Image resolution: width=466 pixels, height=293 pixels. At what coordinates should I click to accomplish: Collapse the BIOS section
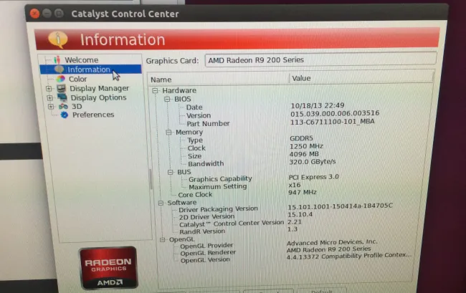167,99
